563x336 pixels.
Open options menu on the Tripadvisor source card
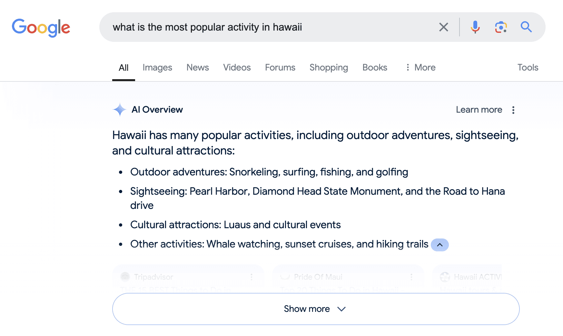(252, 277)
